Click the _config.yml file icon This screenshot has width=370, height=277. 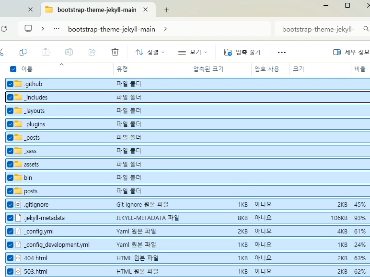click(x=18, y=231)
